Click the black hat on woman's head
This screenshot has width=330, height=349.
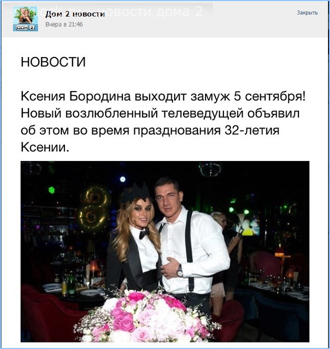click(x=134, y=193)
